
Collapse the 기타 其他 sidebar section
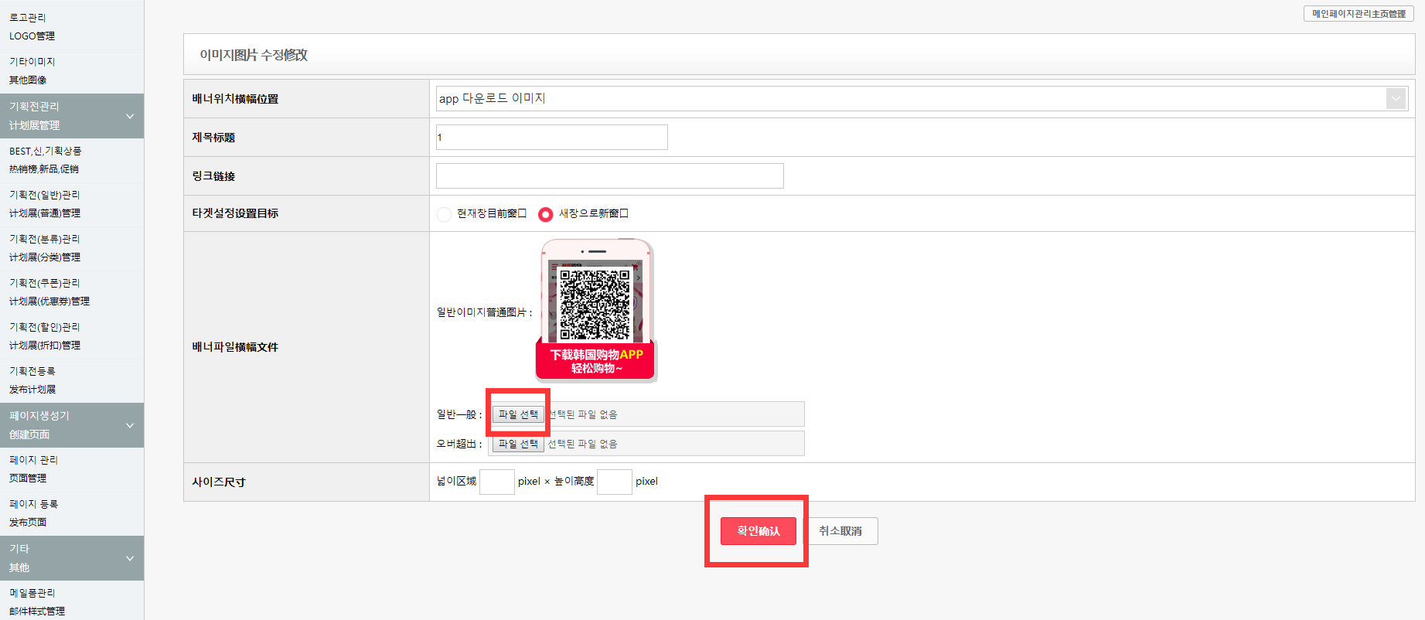[72, 558]
